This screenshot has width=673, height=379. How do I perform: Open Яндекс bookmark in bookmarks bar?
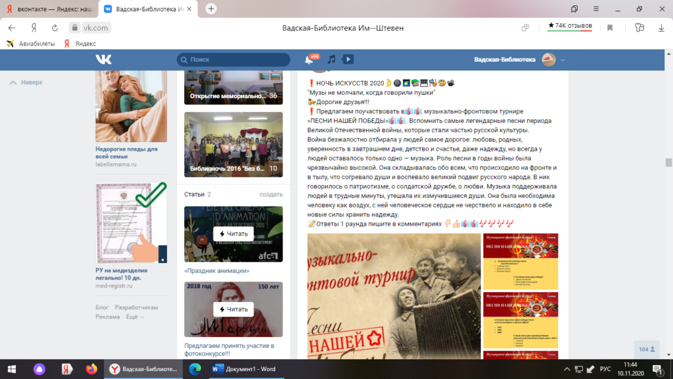(80, 43)
